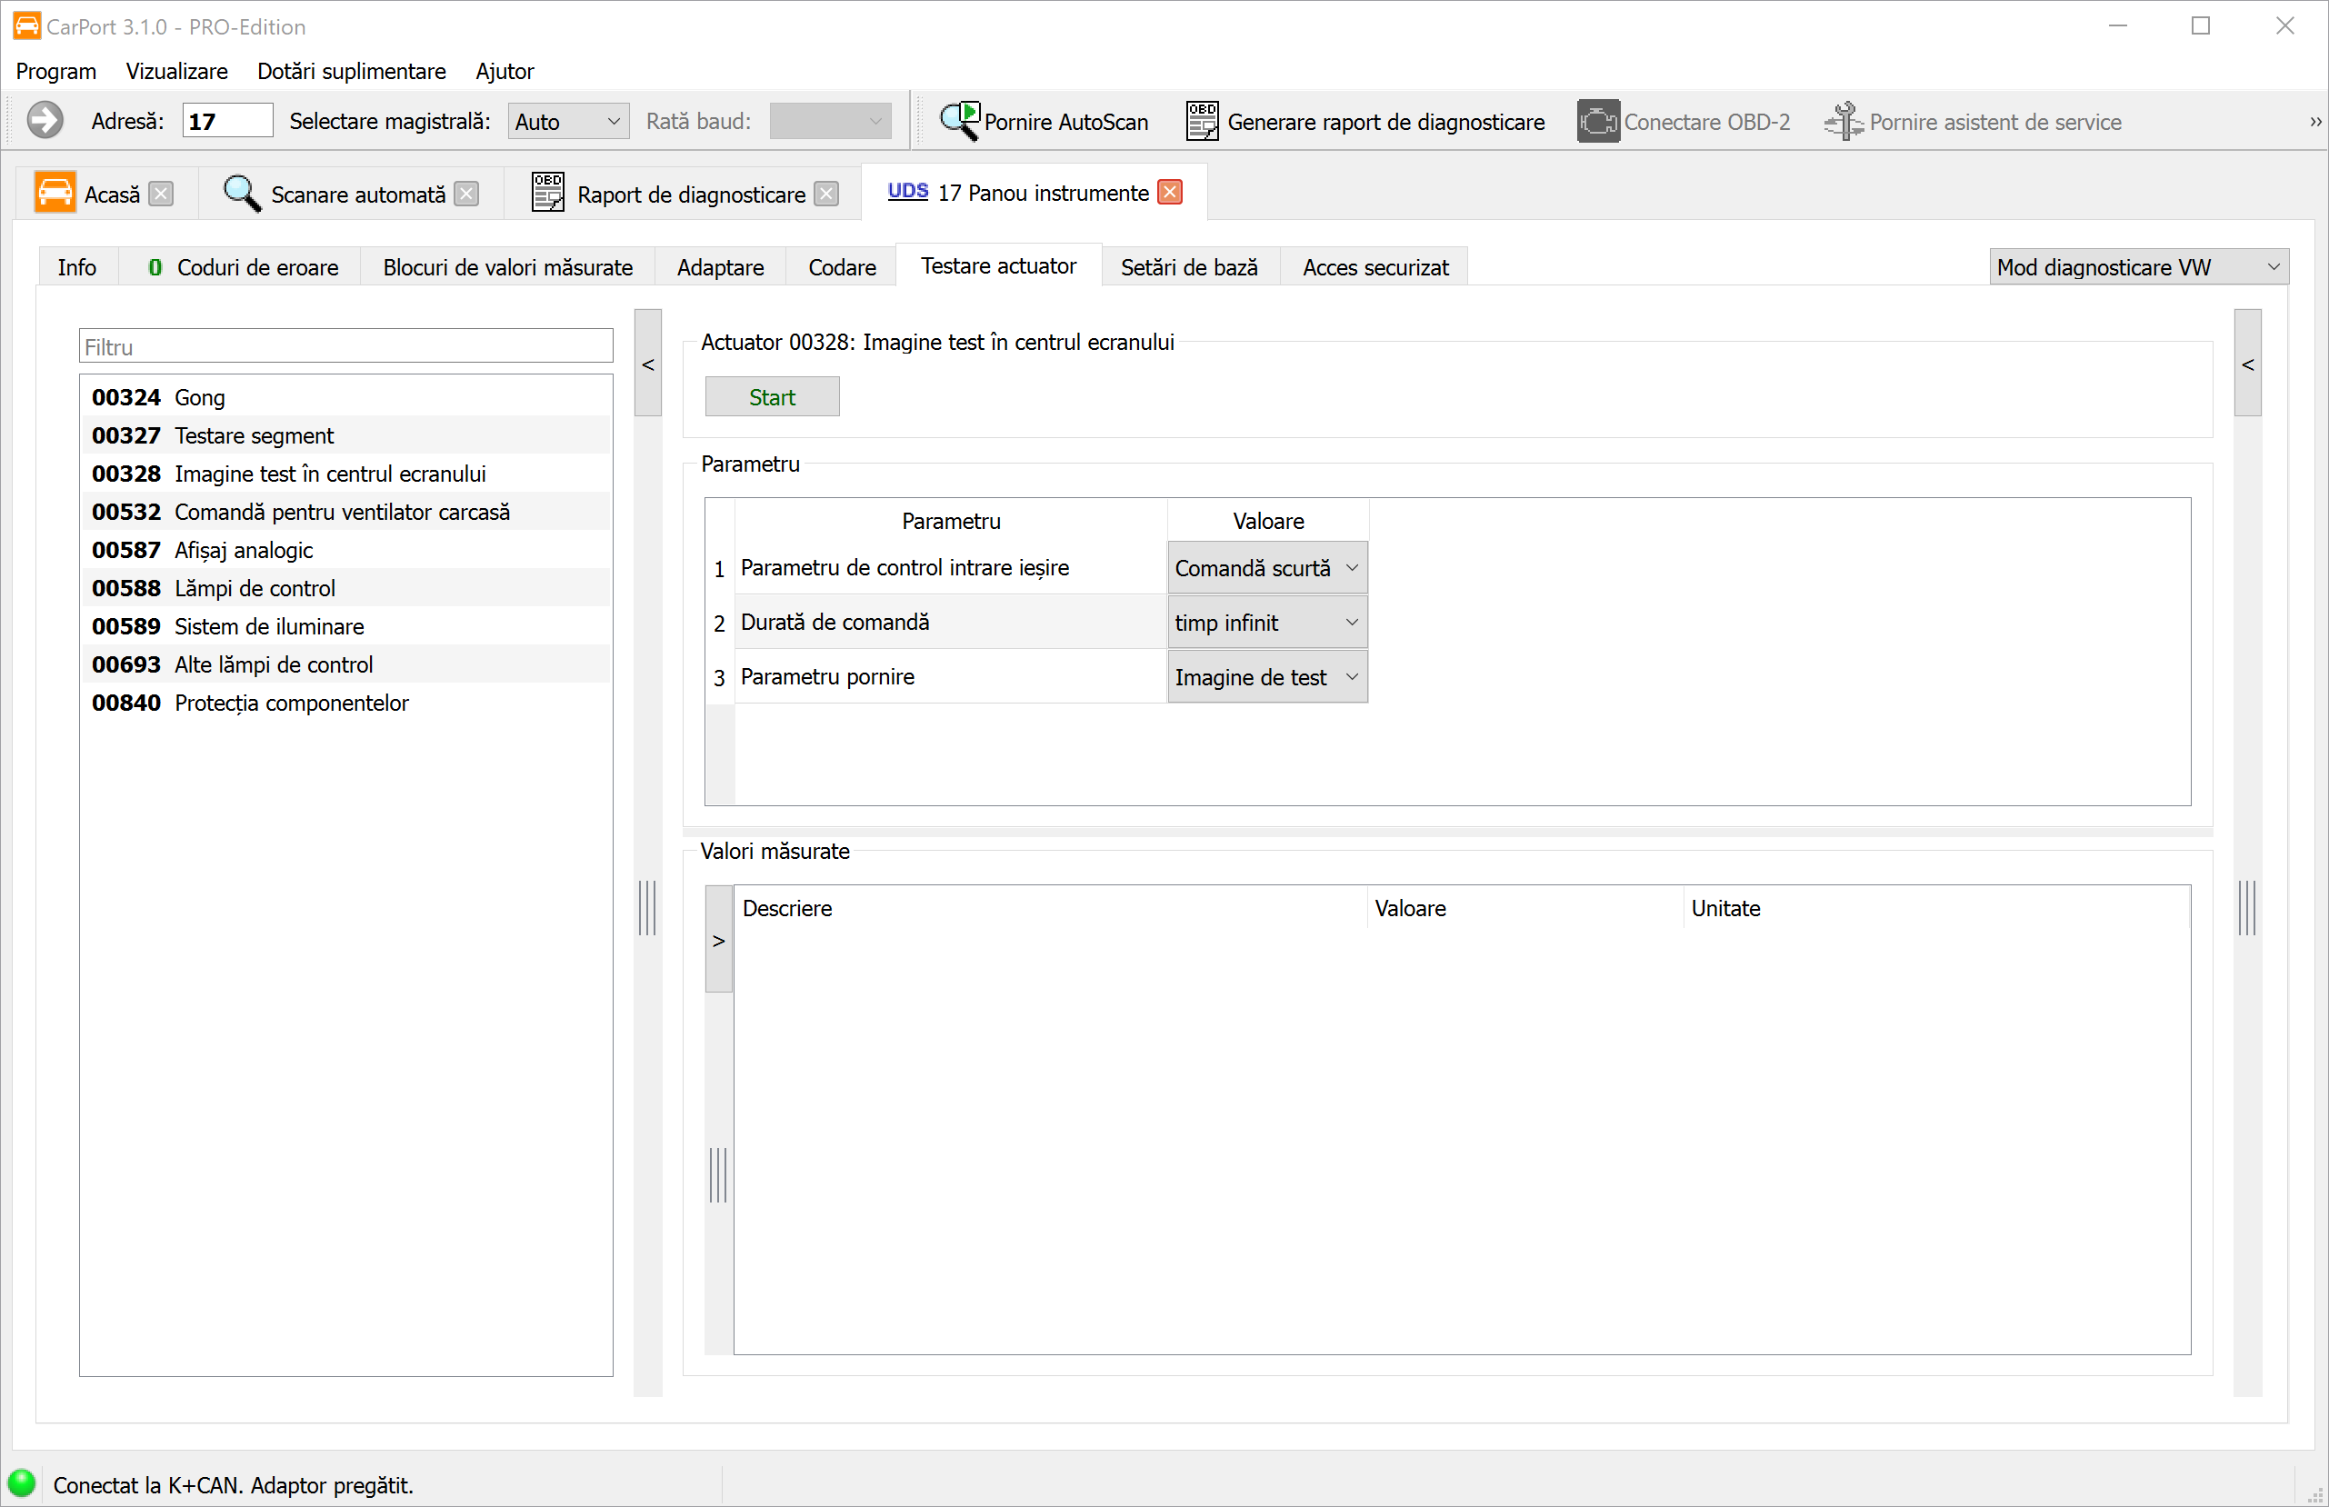Click the Conectare OBD-2 engine icon
This screenshot has height=1507, width=2329.
1597,122
